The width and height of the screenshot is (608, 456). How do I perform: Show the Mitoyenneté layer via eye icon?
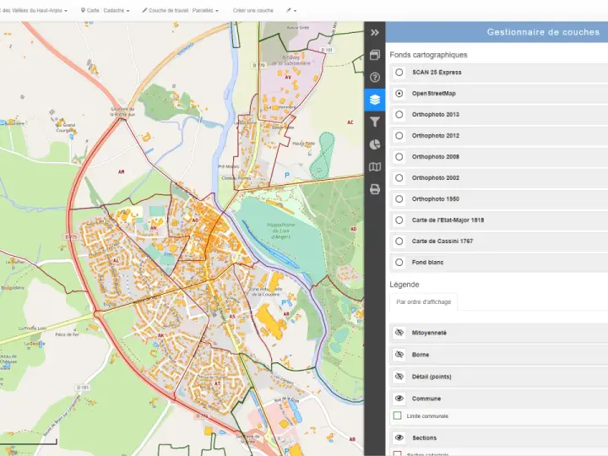[x=399, y=333]
